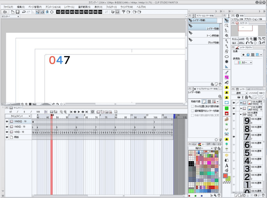The width and height of the screenshot is (267, 198).
Task: Click the Undo arrow in the command bar
Action: (24, 12)
